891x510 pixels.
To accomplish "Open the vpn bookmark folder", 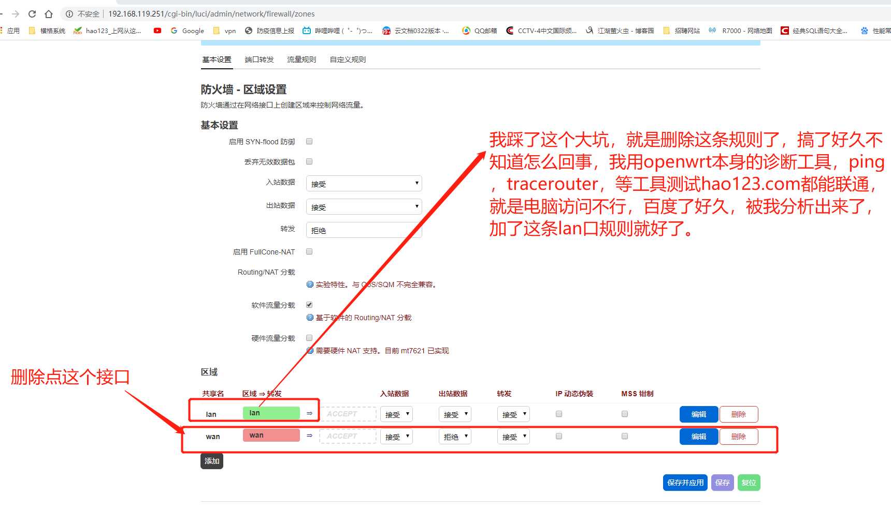I will (x=224, y=31).
